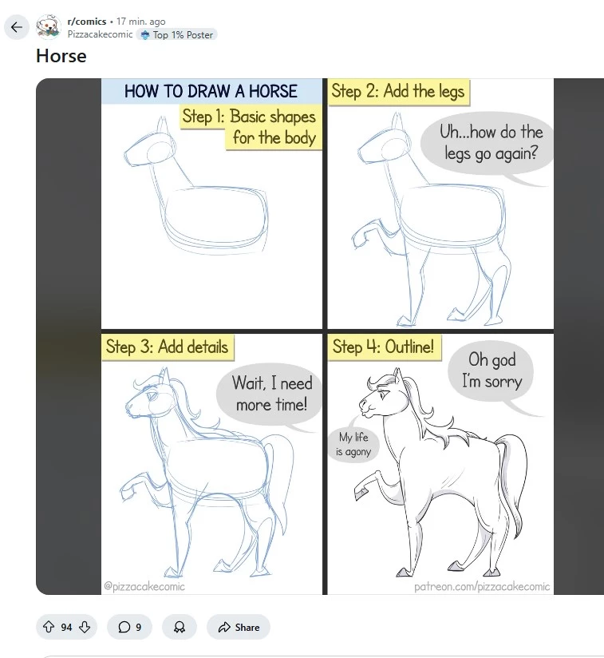Click the Horse post title

61,56
